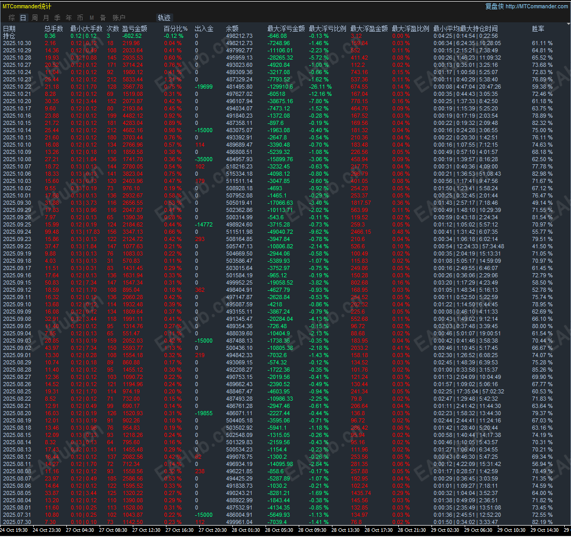Open the 备 notes tab

(103, 18)
